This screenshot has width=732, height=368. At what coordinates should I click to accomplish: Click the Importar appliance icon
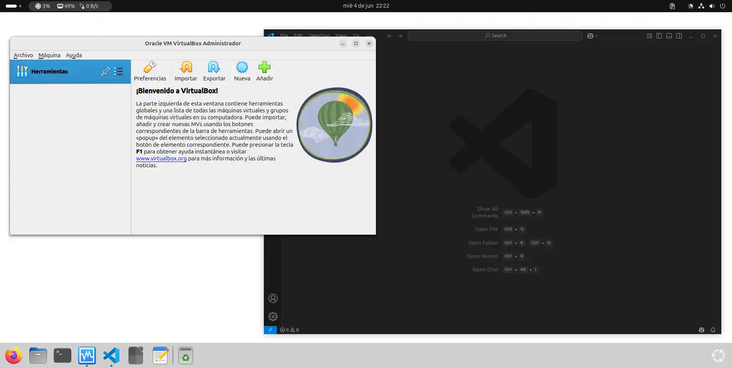click(186, 71)
